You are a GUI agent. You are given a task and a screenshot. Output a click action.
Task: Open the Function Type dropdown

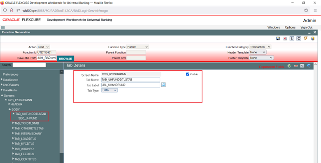[137, 47]
